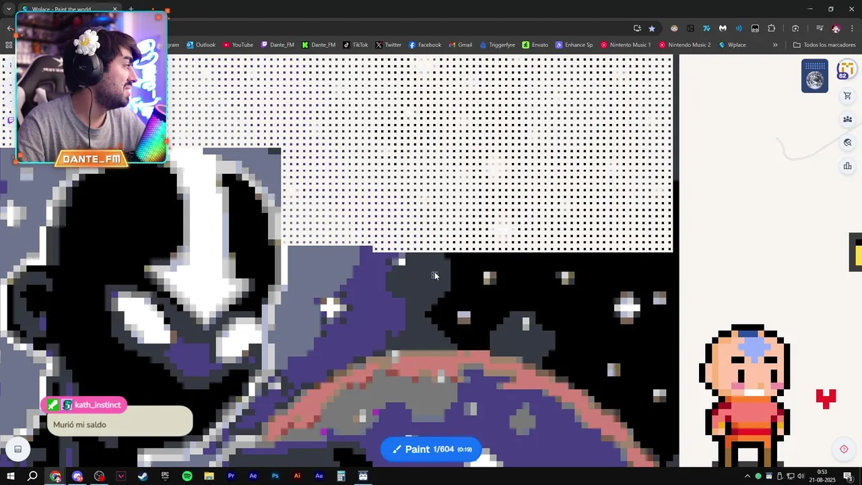Viewport: 862px width, 485px height.
Task: Open the alliance group icon in Wplace
Action: 847,119
